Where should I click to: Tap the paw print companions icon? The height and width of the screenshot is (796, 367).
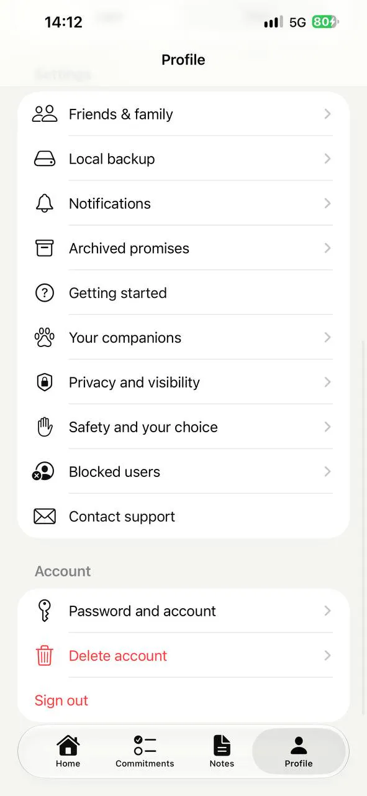(x=45, y=338)
